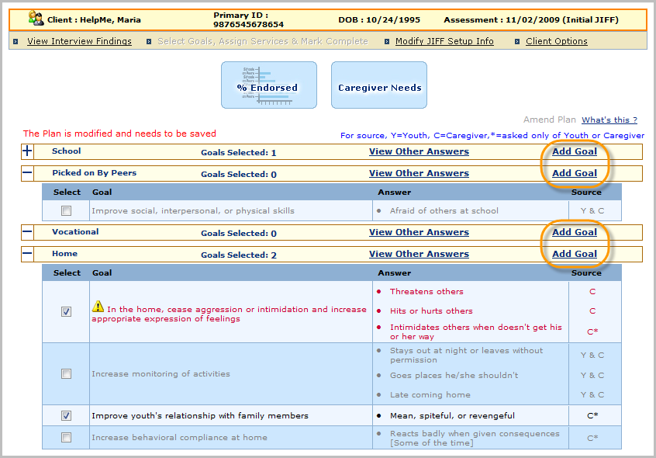Click Goals Selected: 1 for School
This screenshot has width=656, height=458.
point(239,152)
